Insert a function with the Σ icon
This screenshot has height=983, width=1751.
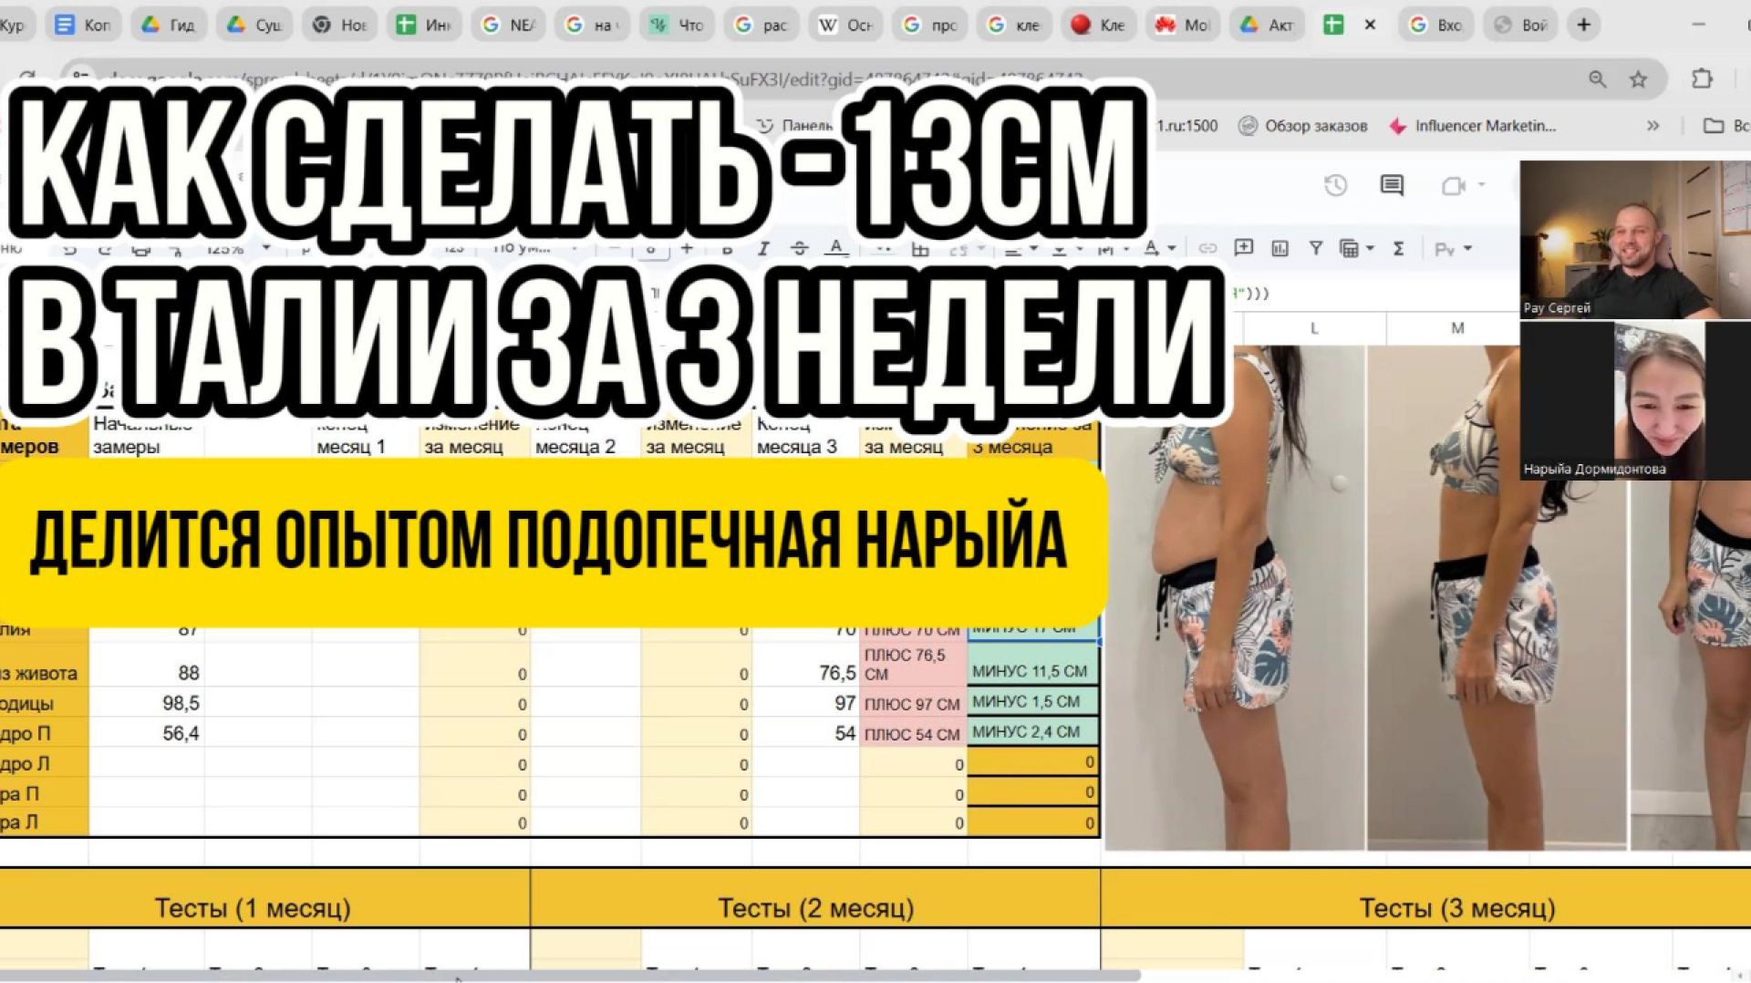(x=1400, y=248)
